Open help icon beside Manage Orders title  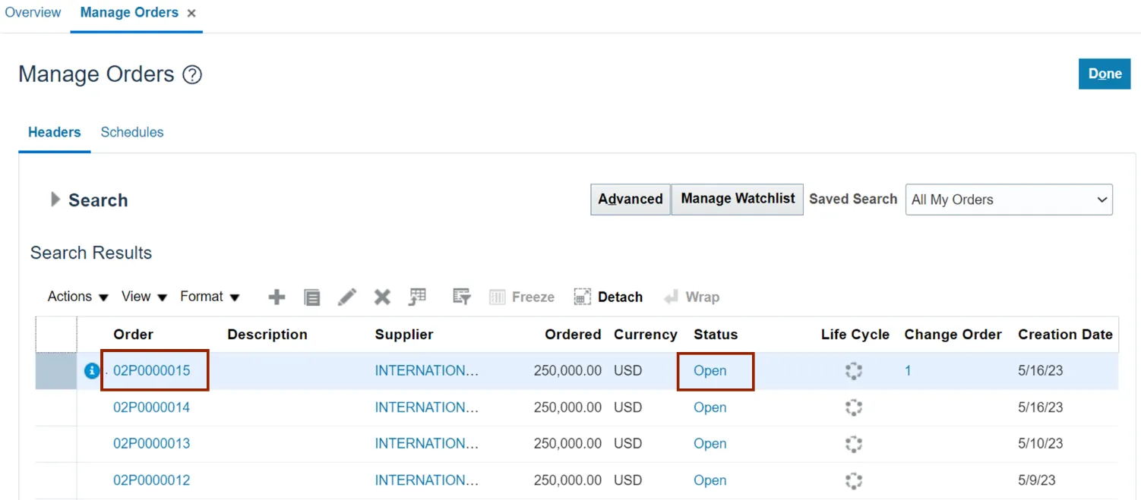pos(193,75)
